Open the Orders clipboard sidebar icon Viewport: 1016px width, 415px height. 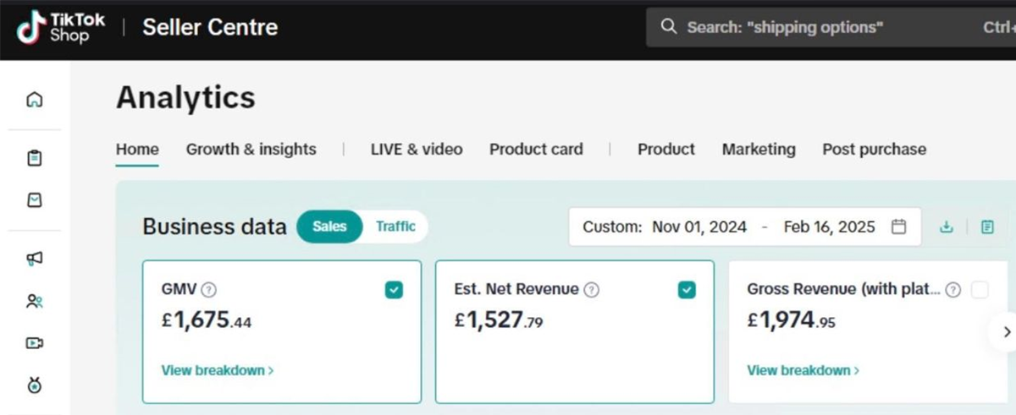pyautogui.click(x=35, y=158)
